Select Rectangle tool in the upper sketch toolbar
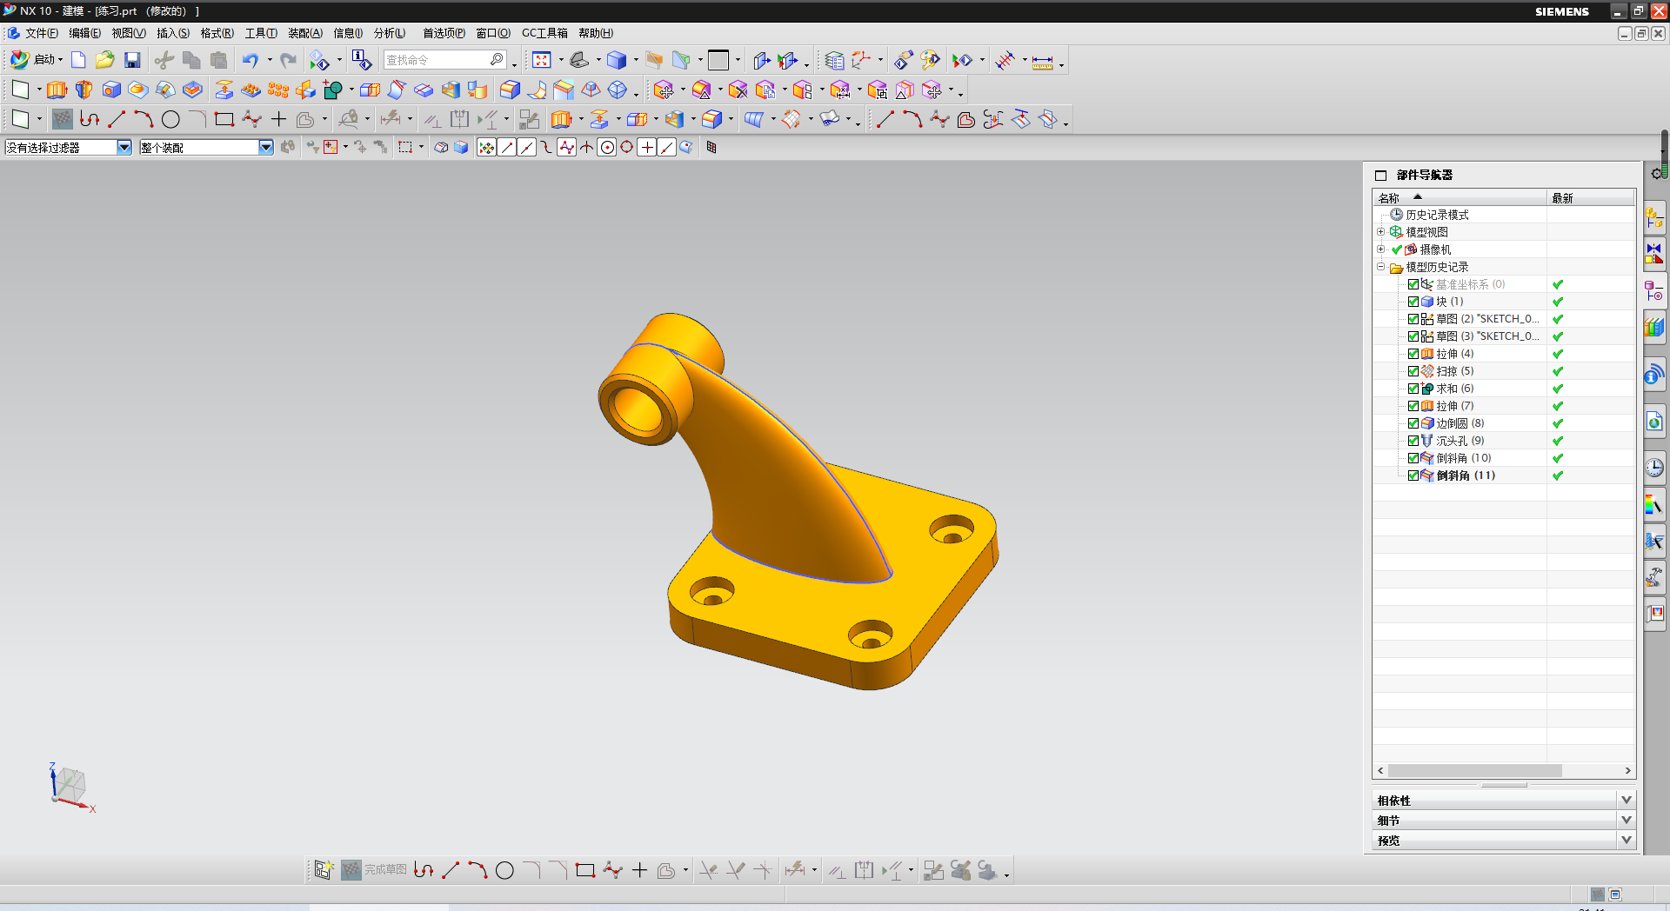1670x911 pixels. (x=224, y=119)
